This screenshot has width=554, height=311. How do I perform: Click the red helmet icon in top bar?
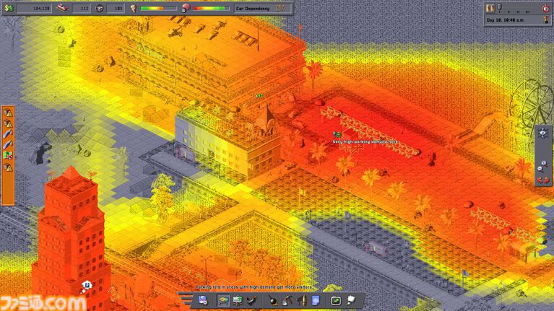(186, 8)
